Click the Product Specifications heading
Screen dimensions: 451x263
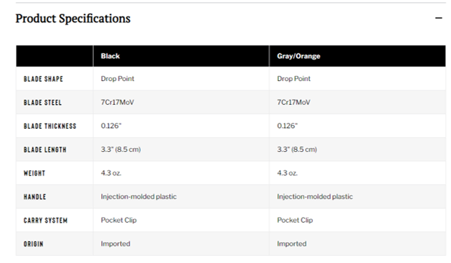click(73, 18)
